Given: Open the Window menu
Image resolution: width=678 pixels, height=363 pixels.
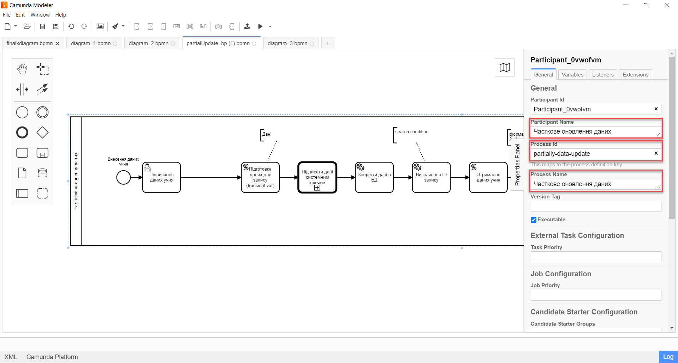Looking at the screenshot, I should [40, 15].
